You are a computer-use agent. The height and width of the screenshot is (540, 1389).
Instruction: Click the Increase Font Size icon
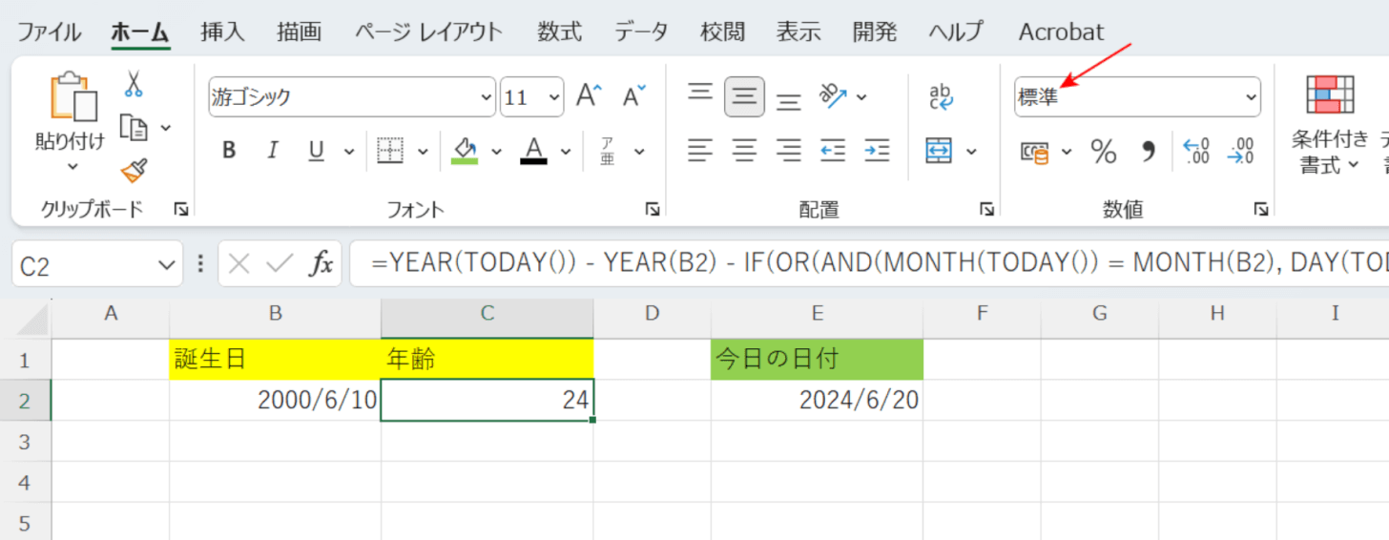(x=590, y=96)
